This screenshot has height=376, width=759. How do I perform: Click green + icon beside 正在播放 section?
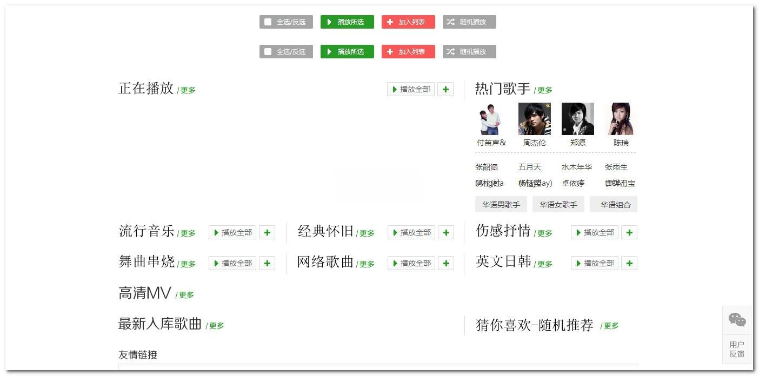pyautogui.click(x=445, y=89)
